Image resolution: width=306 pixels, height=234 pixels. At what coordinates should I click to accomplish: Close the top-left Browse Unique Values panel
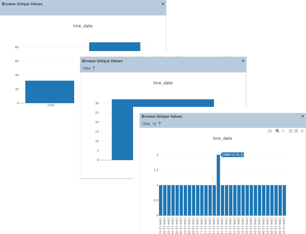coord(163,4)
